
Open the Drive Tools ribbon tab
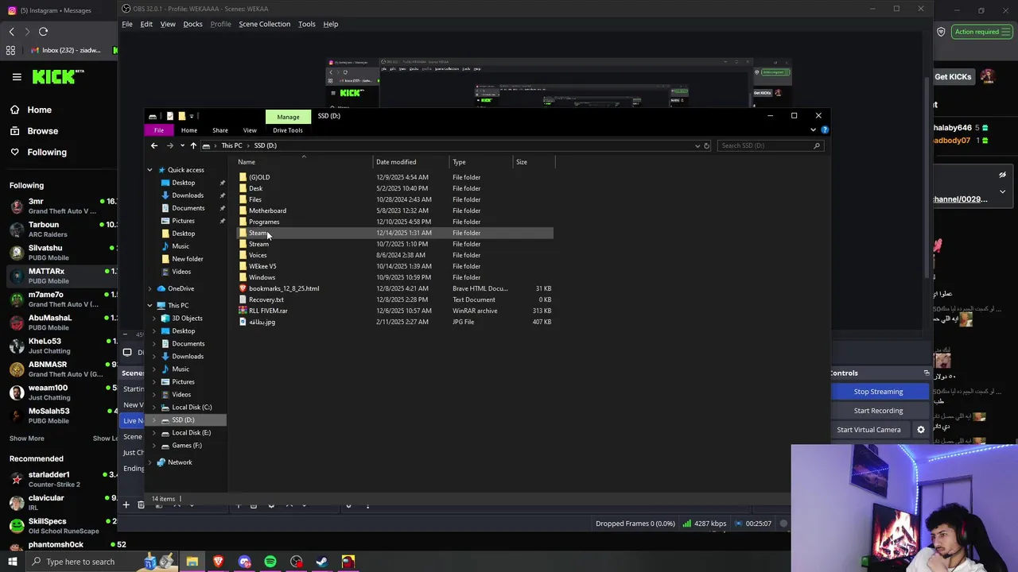coord(288,130)
